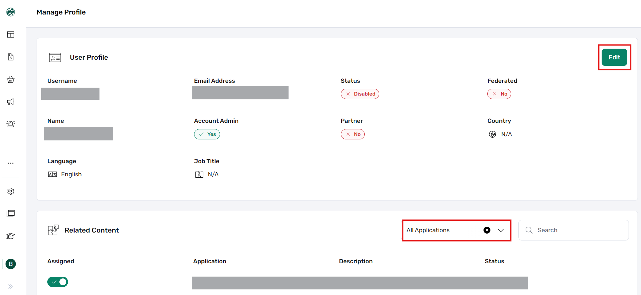This screenshot has height=295, width=641.
Task: Click the Edit button in User Profile
Action: 614,57
